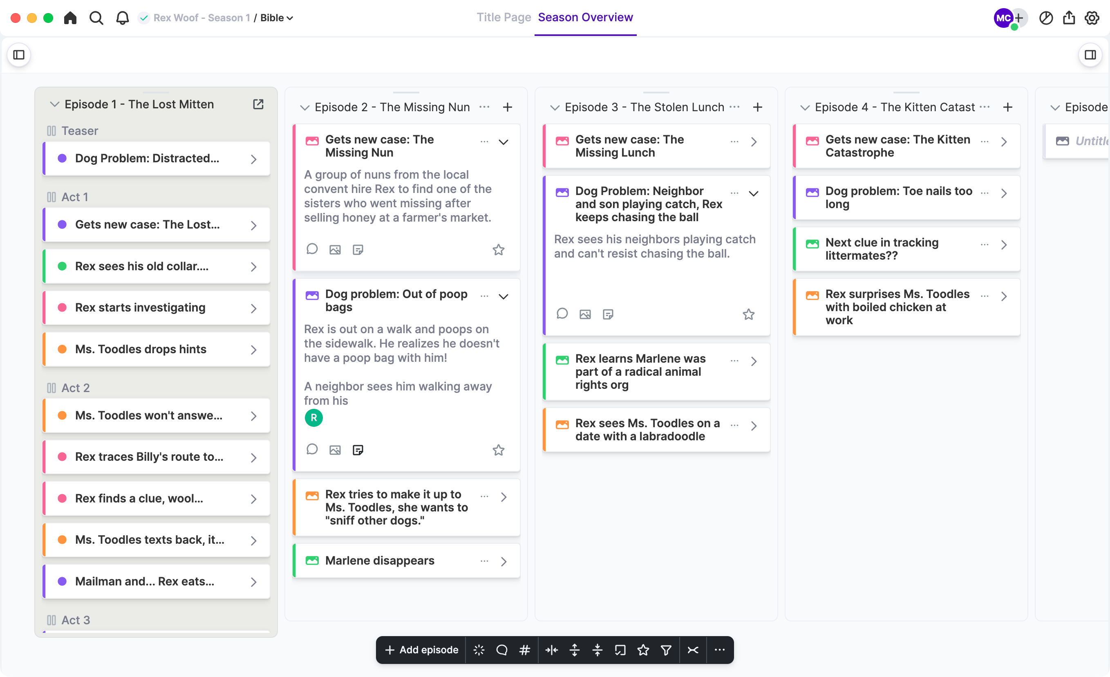The height and width of the screenshot is (677, 1110).
Task: Open Episode 1 in new window icon
Action: coord(258,104)
